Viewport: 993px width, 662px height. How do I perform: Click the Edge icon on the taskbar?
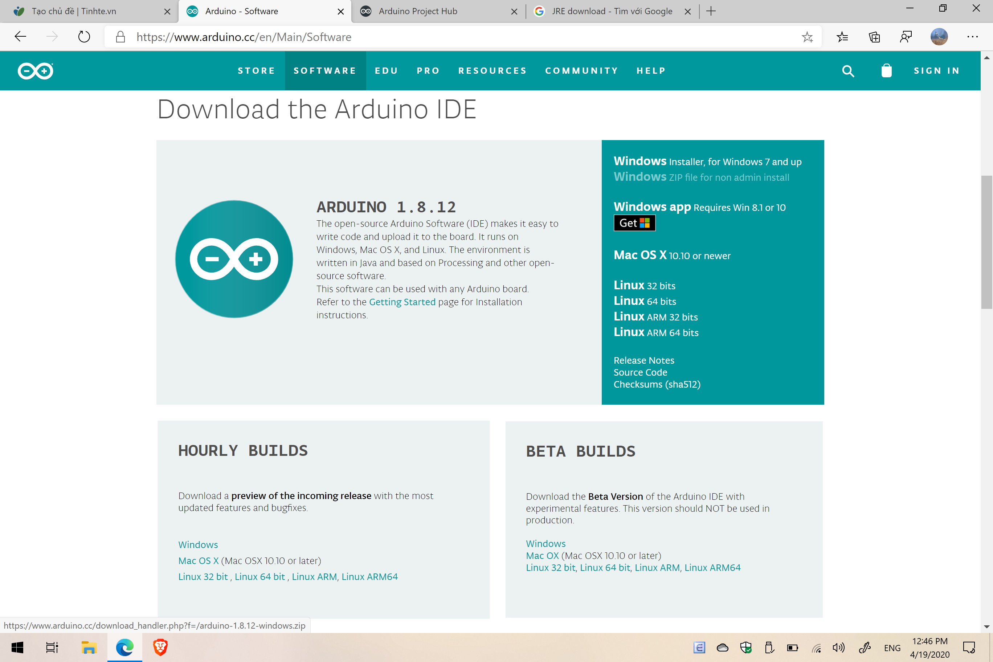[124, 647]
